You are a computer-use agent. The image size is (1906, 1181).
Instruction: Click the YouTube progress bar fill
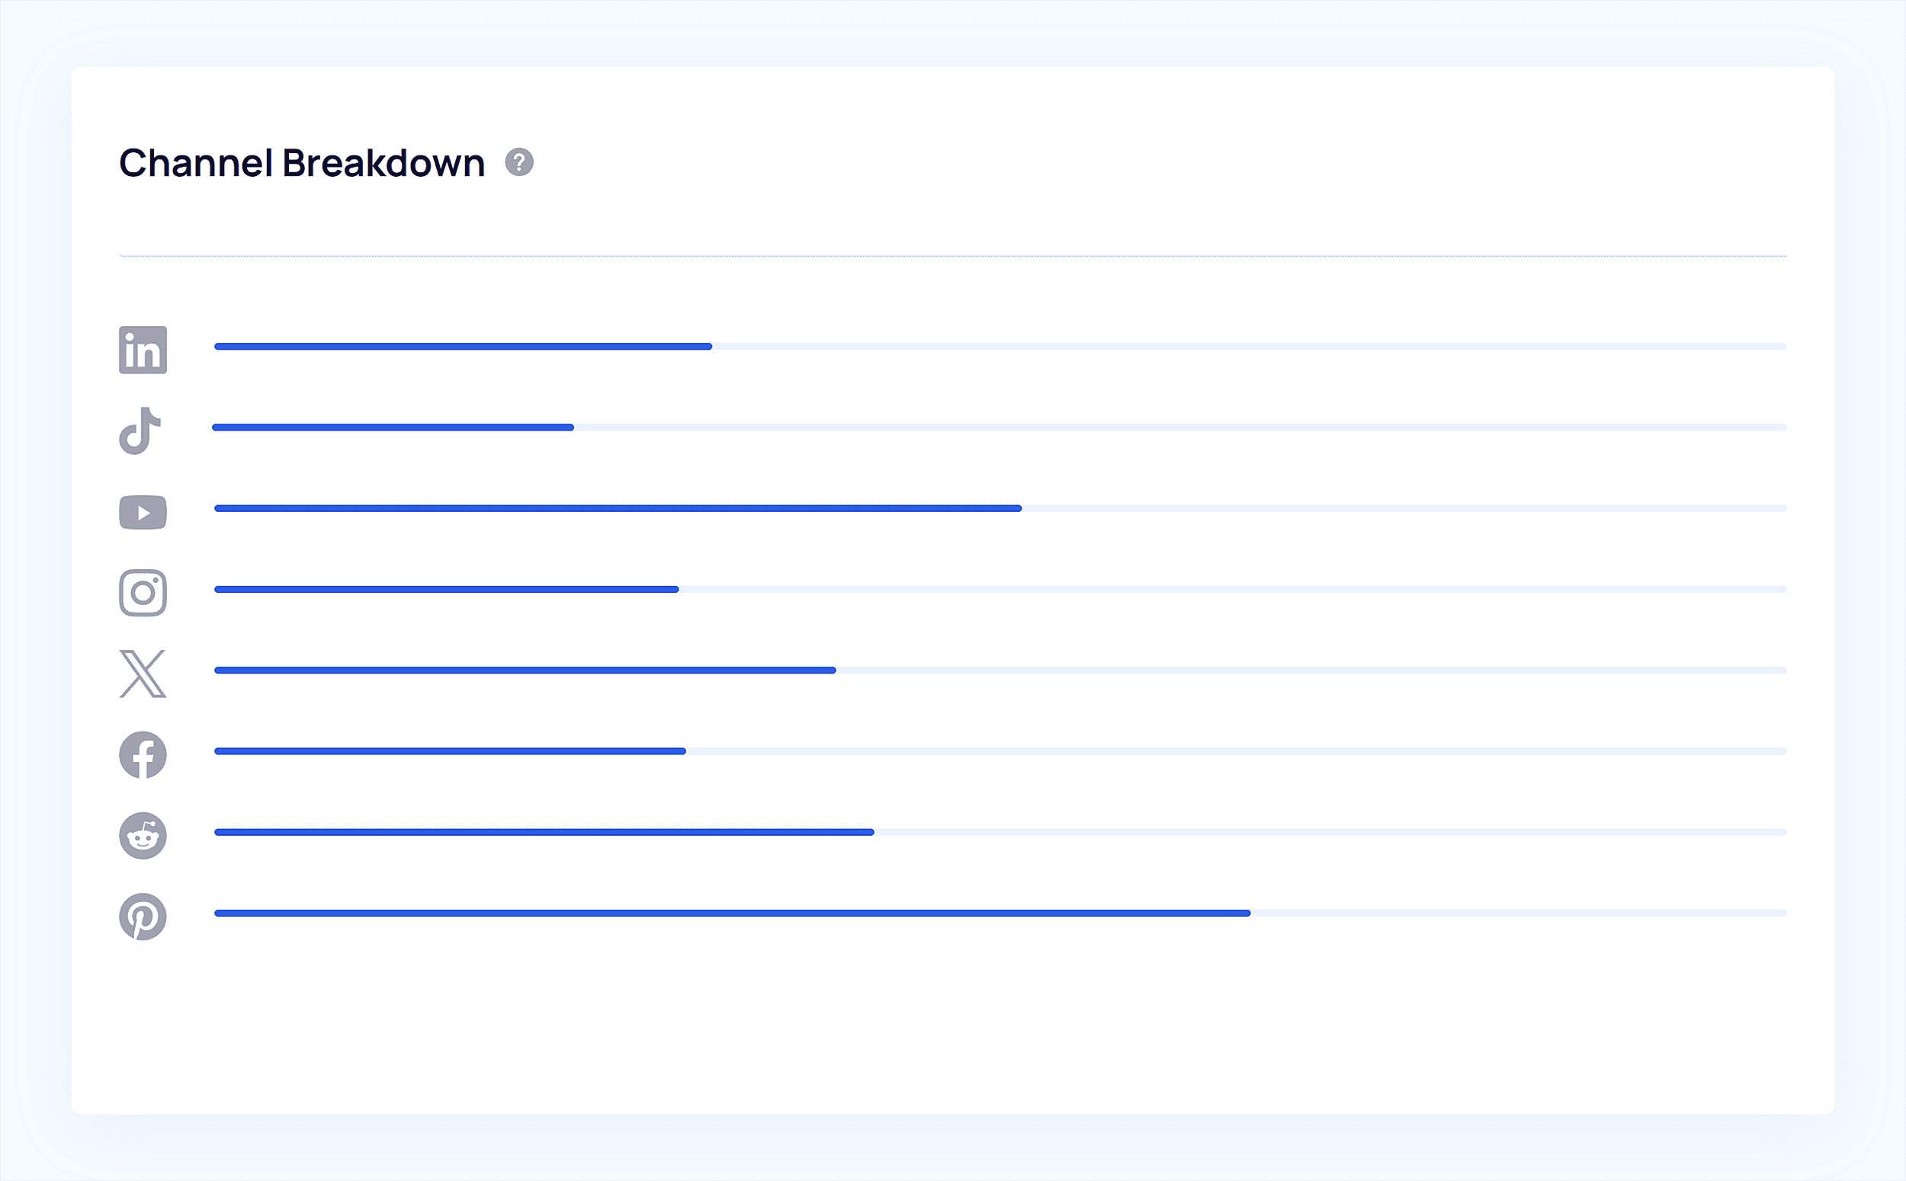point(618,508)
